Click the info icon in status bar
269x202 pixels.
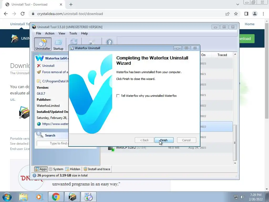34,175
